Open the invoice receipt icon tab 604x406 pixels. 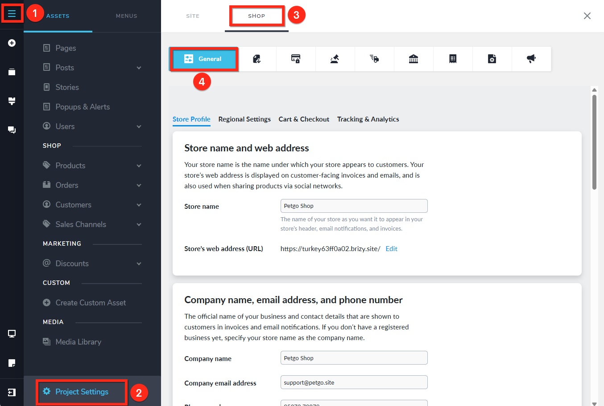(453, 59)
